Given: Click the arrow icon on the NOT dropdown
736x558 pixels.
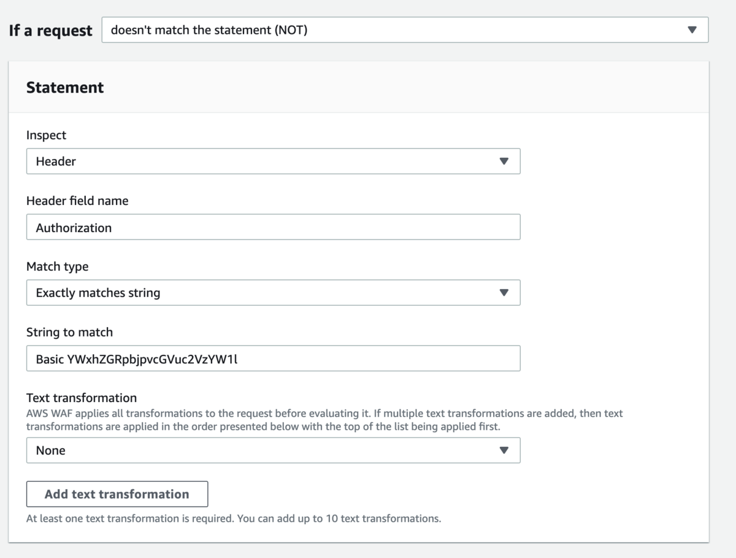Looking at the screenshot, I should click(x=692, y=29).
